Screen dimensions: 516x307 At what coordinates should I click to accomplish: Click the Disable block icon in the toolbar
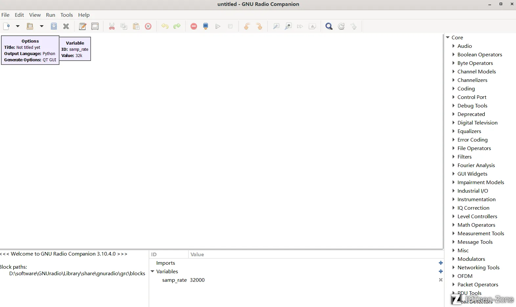click(x=288, y=26)
